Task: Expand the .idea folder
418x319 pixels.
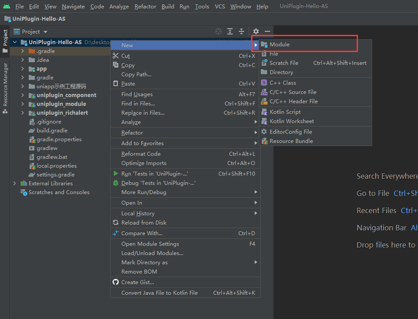Action: point(23,60)
